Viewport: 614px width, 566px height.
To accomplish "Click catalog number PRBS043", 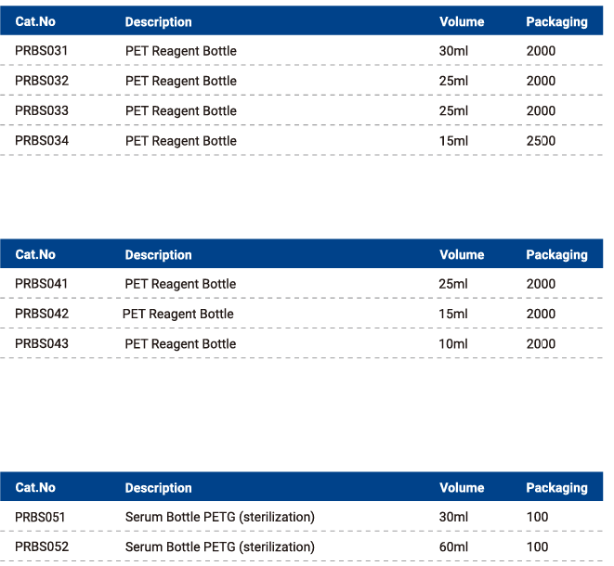I will [x=41, y=343].
